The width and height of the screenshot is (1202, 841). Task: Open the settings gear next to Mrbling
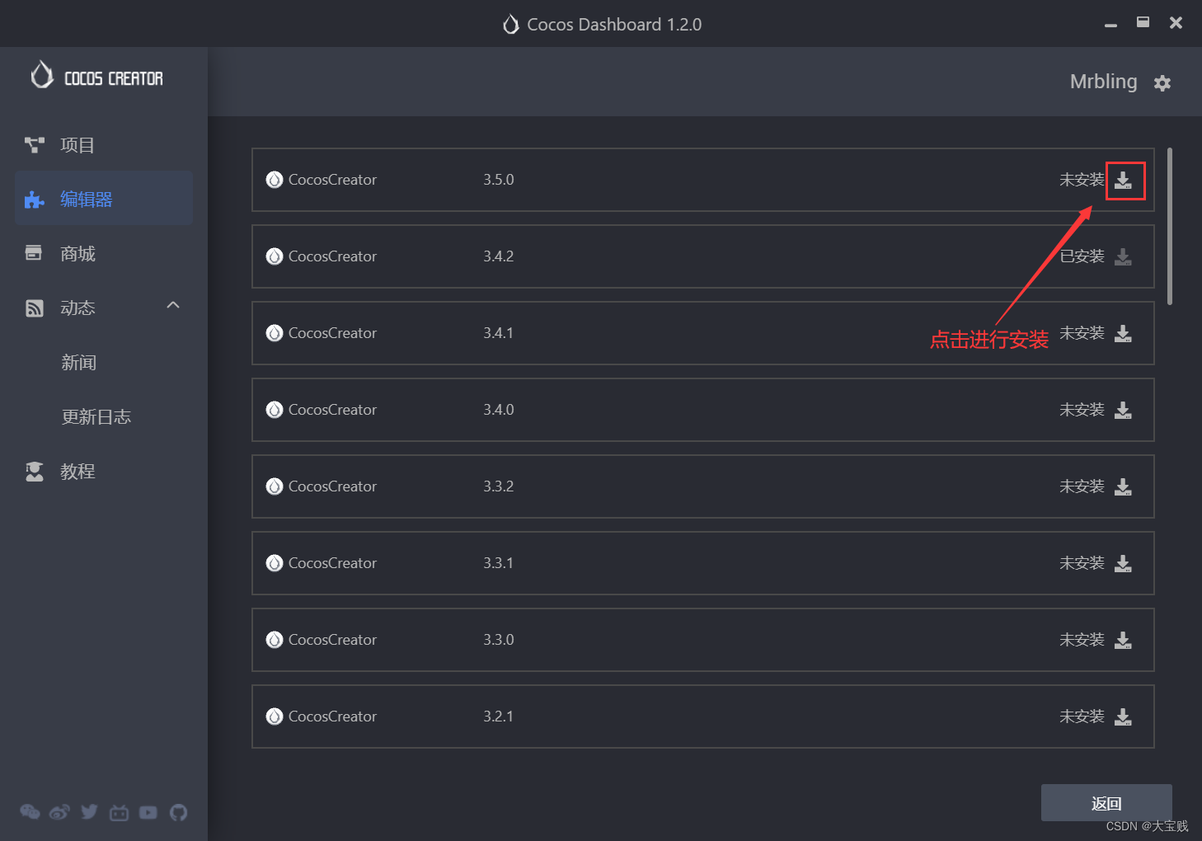tap(1162, 83)
